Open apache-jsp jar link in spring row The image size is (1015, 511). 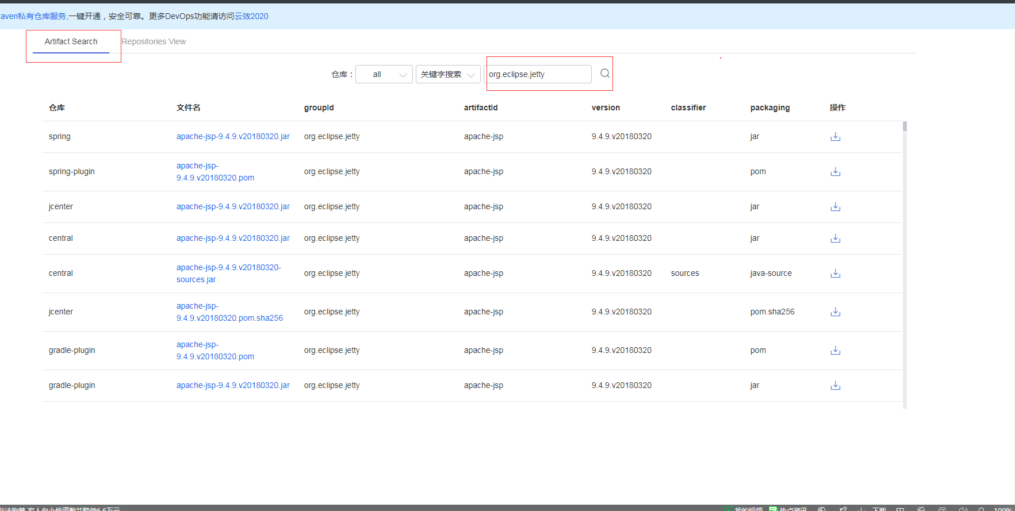point(233,136)
